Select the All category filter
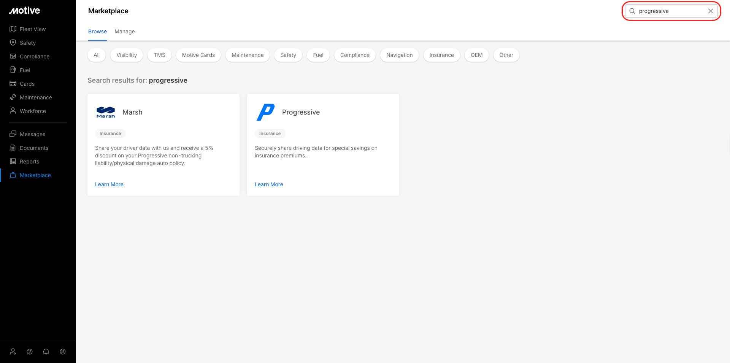 click(x=97, y=55)
